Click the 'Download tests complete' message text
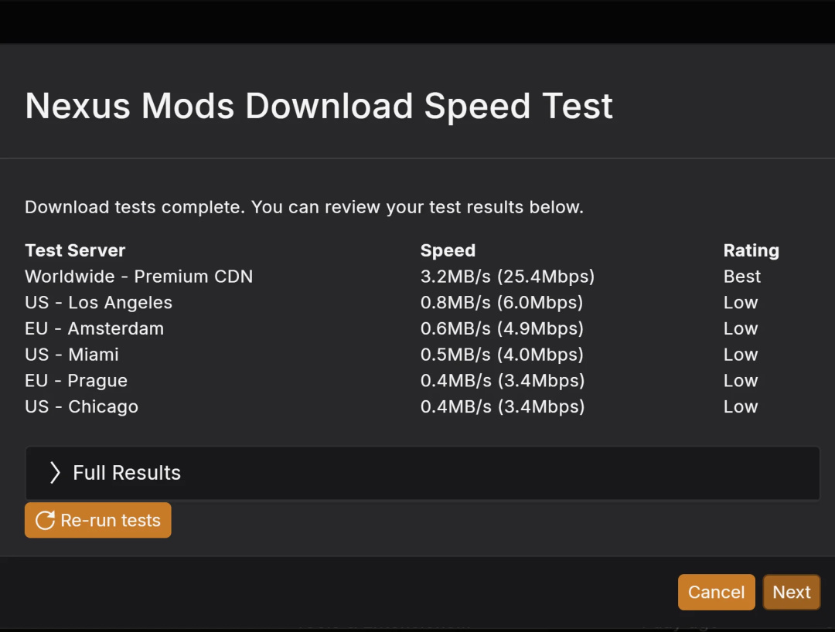The width and height of the screenshot is (835, 632). pyautogui.click(x=304, y=207)
